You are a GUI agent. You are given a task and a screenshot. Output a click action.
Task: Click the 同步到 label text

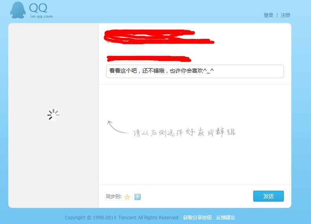(114, 197)
